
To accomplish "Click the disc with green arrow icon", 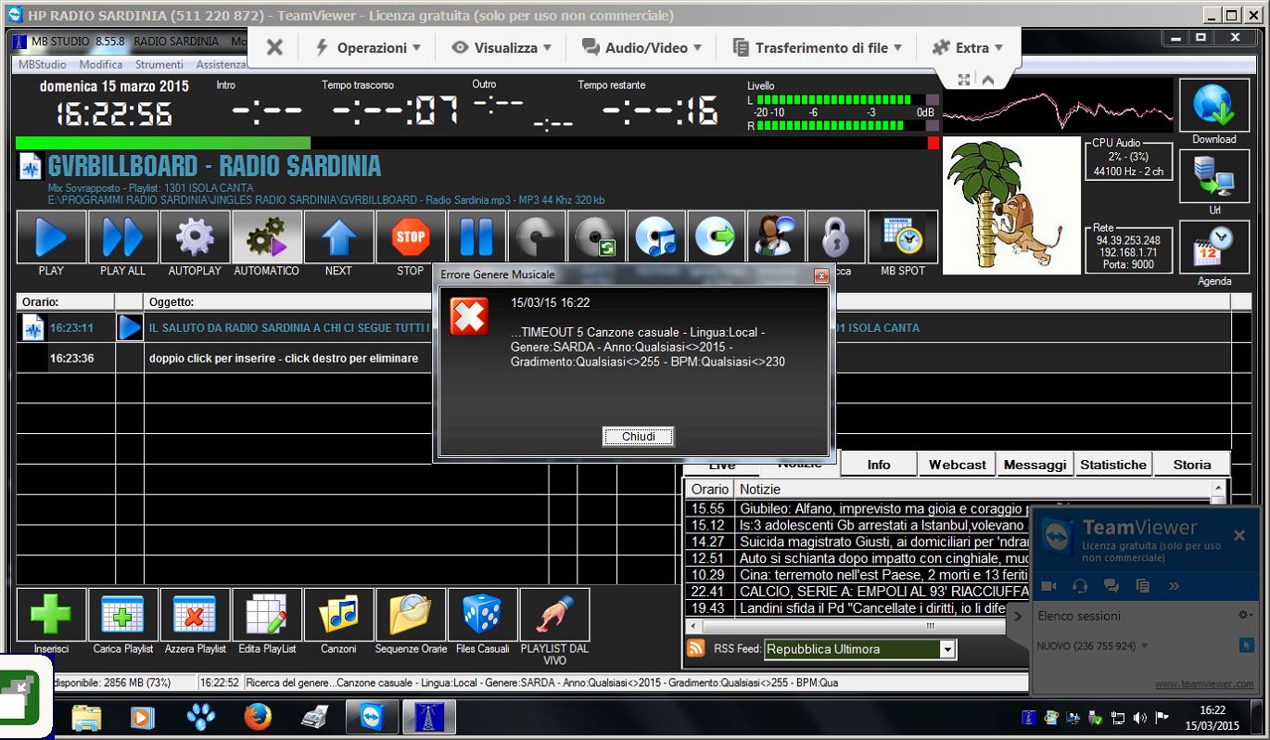I will [716, 237].
